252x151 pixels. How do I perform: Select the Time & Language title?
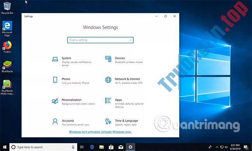point(126,121)
